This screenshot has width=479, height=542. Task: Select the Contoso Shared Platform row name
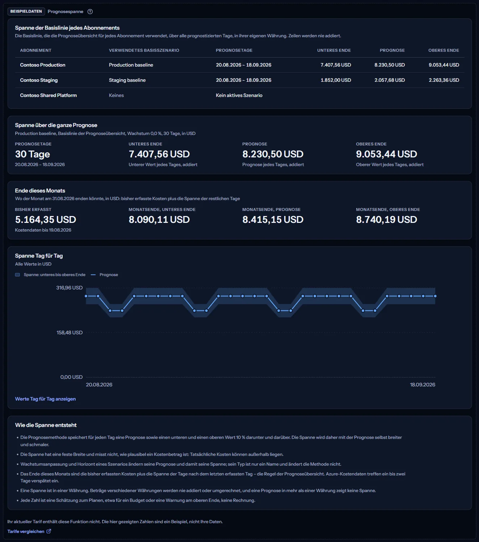pos(49,96)
